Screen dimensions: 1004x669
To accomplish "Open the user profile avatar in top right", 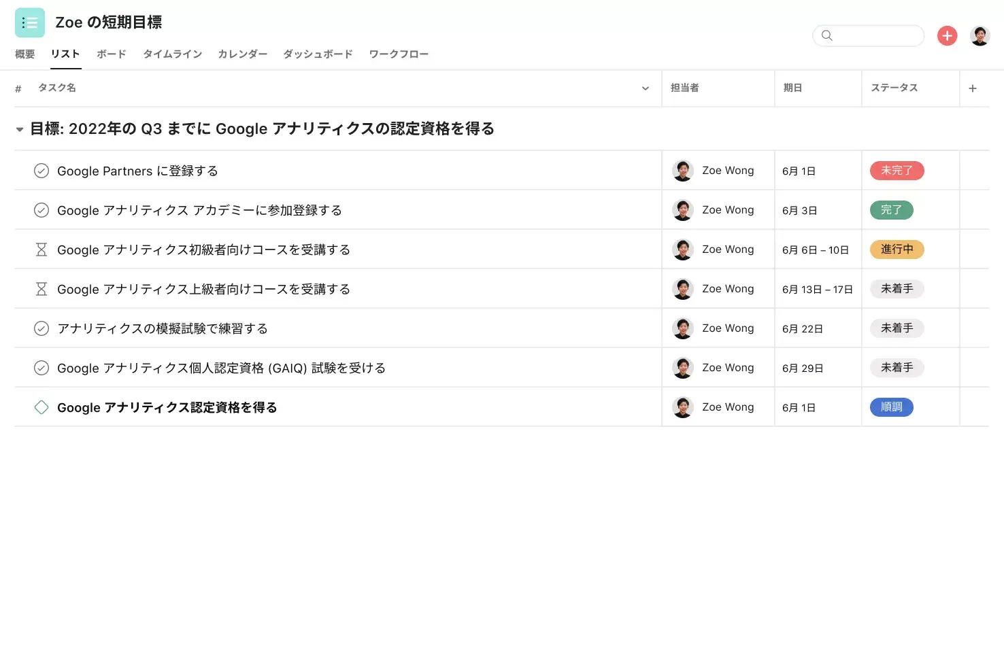I will (980, 35).
